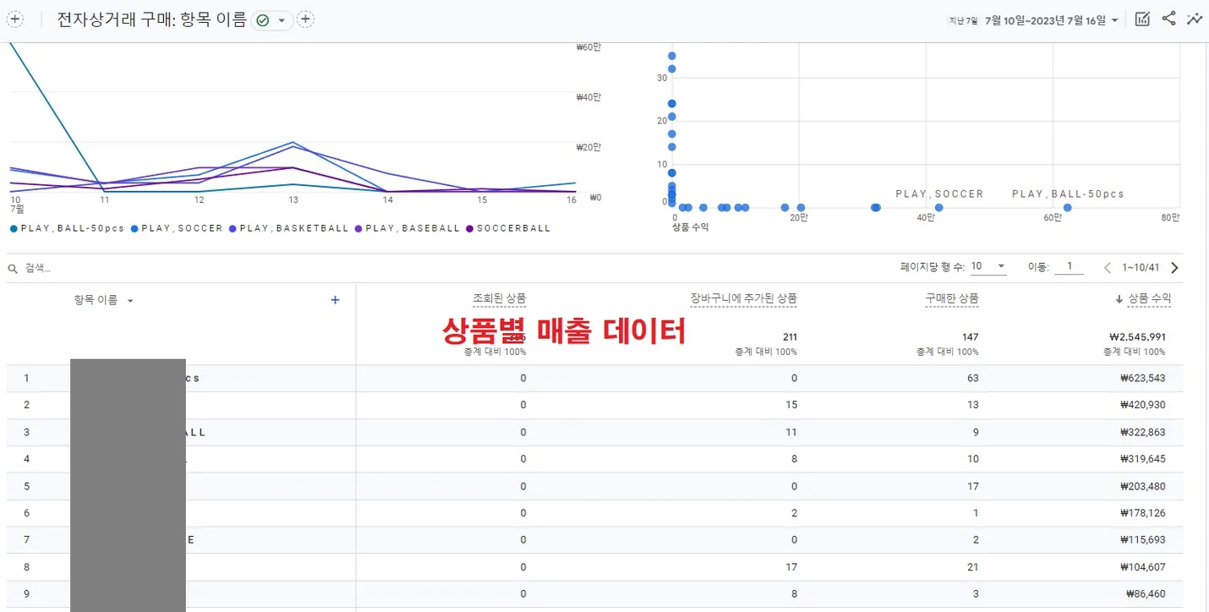Viewport: 1209px width, 612px height.
Task: Click the revenue cell ₩115,693
Action: (x=1142, y=539)
